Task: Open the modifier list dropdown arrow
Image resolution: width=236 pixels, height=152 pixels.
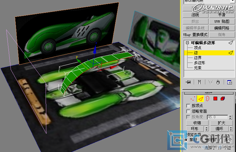Action: tap(232, 1)
